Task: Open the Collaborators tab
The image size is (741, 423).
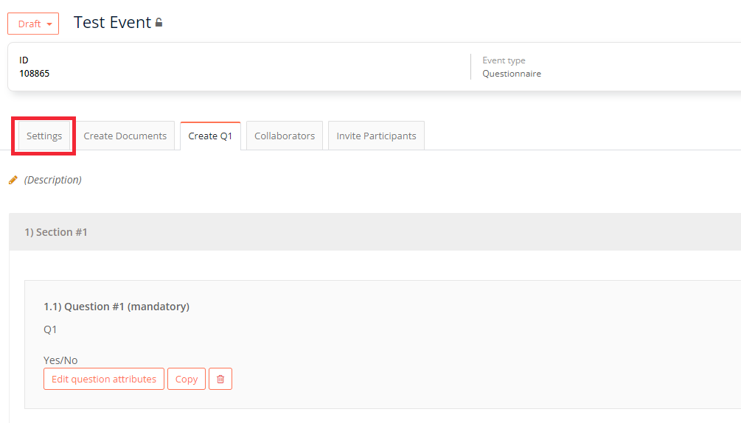Action: coord(285,136)
